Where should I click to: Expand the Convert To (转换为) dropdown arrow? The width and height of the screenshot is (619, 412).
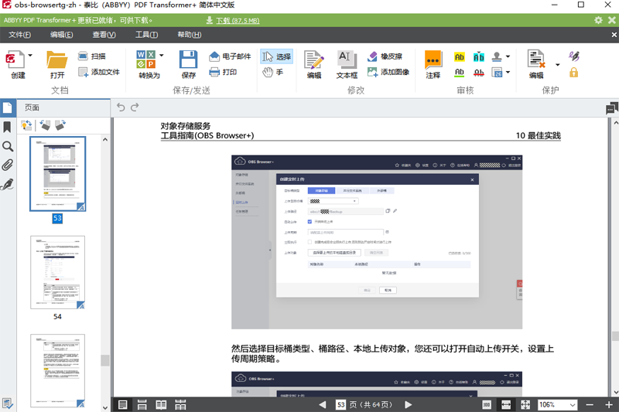161,56
